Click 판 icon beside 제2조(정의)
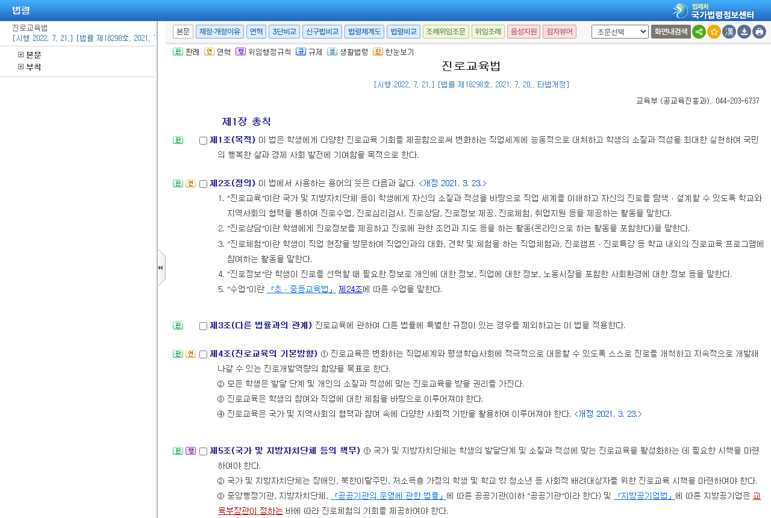 pyautogui.click(x=178, y=184)
